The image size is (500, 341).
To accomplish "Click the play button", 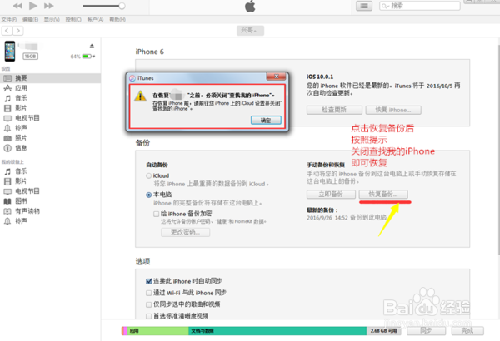I will tap(33, 6).
